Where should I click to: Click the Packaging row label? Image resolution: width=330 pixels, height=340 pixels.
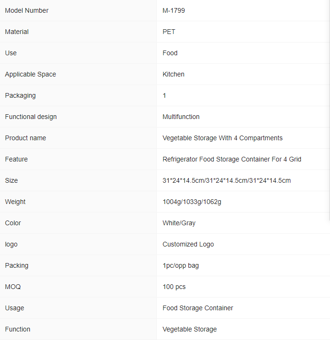pos(20,95)
